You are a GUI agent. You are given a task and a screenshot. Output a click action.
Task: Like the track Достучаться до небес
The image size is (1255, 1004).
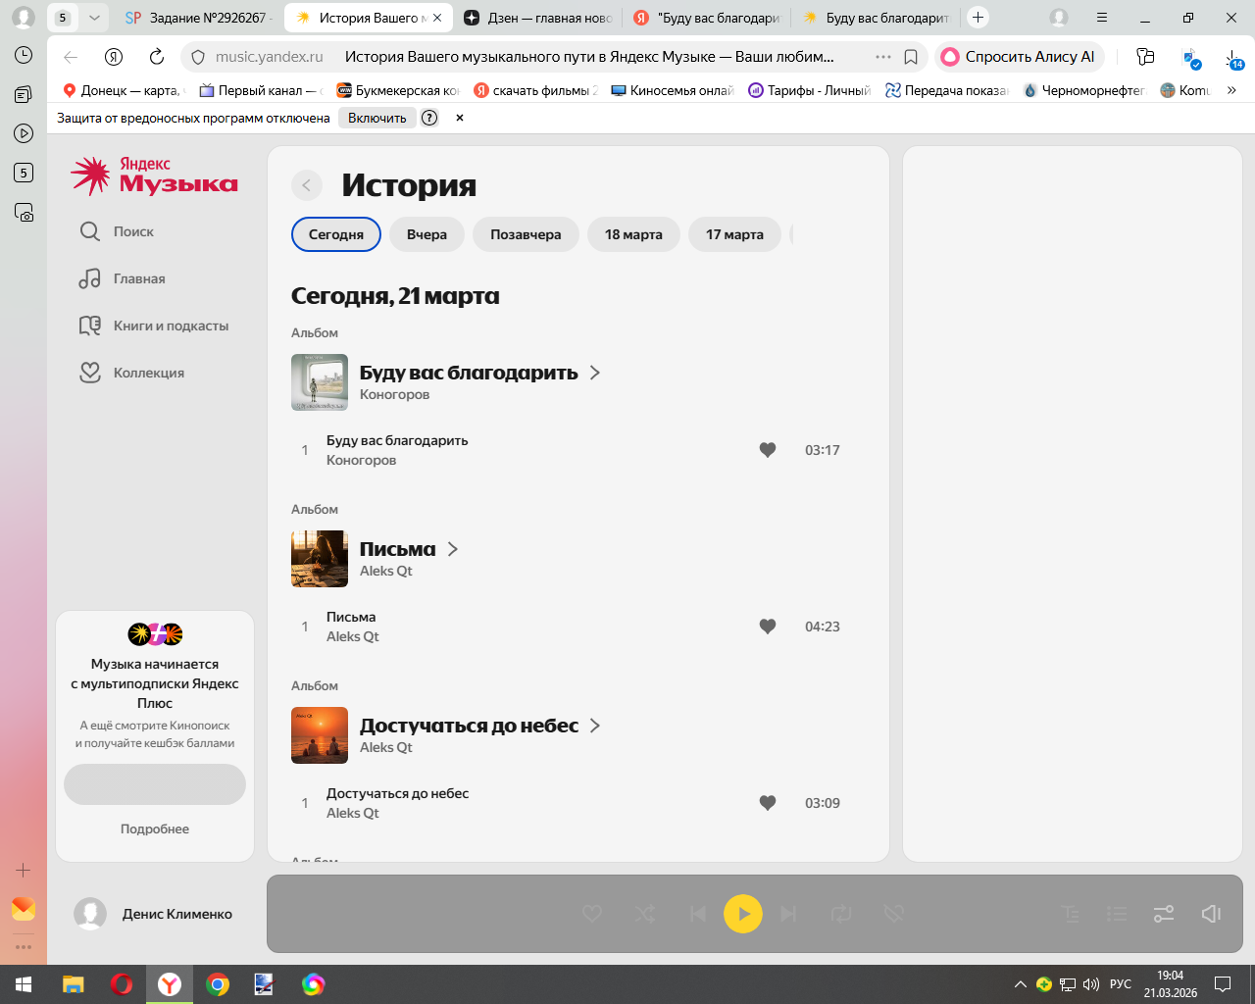tap(768, 803)
